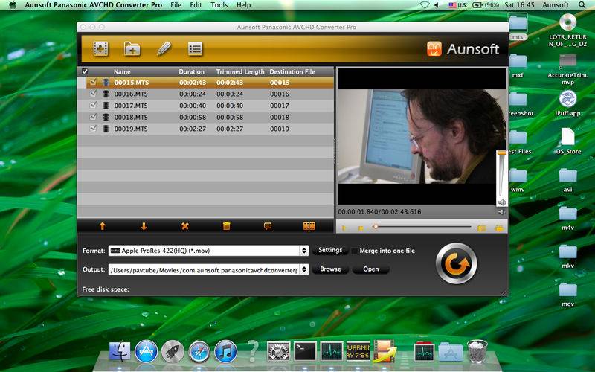595x372 pixels.
Task: Select the 00018.MTS row
Action: [x=206, y=117]
